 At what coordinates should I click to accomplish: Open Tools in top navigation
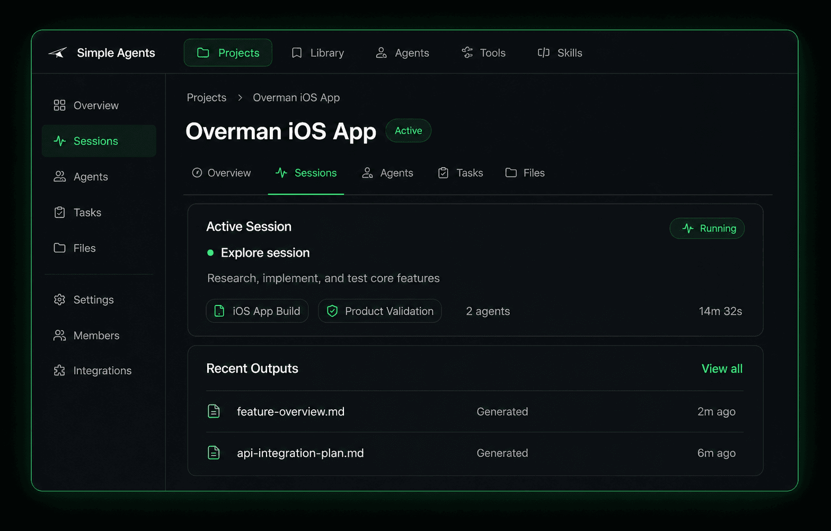[x=483, y=53]
